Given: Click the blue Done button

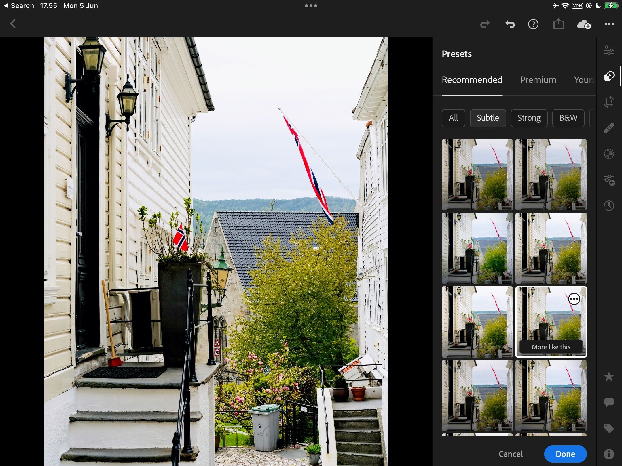Looking at the screenshot, I should click(x=565, y=454).
